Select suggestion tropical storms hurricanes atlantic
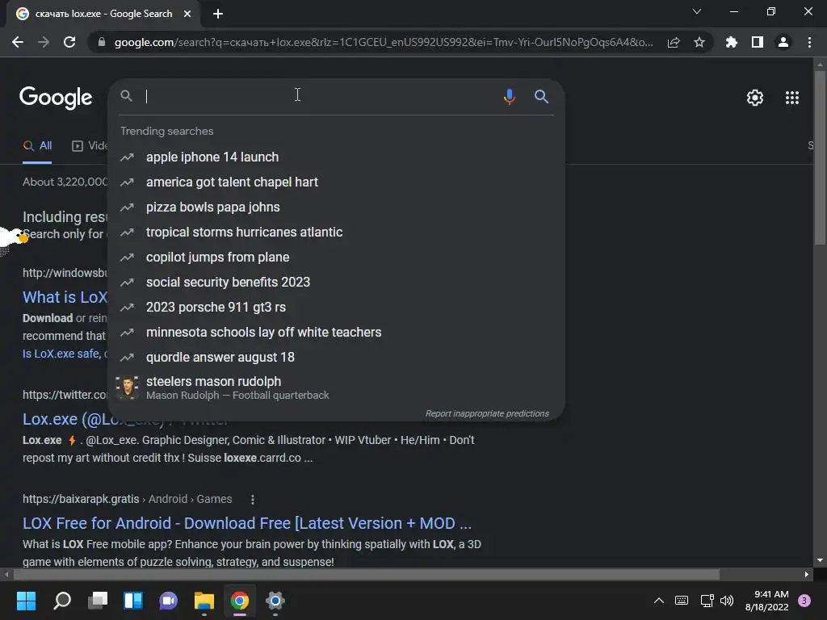The width and height of the screenshot is (827, 620). (336, 232)
